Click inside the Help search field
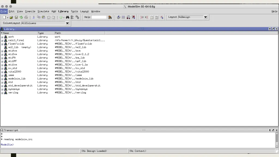This screenshot has height=157, width=279. 99,17
